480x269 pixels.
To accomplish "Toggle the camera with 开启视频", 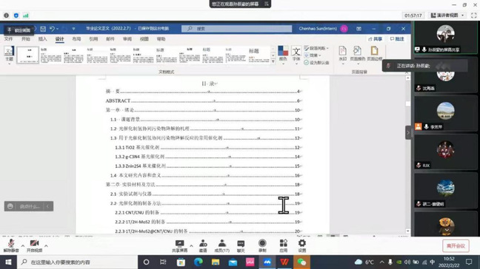I will [34, 246].
